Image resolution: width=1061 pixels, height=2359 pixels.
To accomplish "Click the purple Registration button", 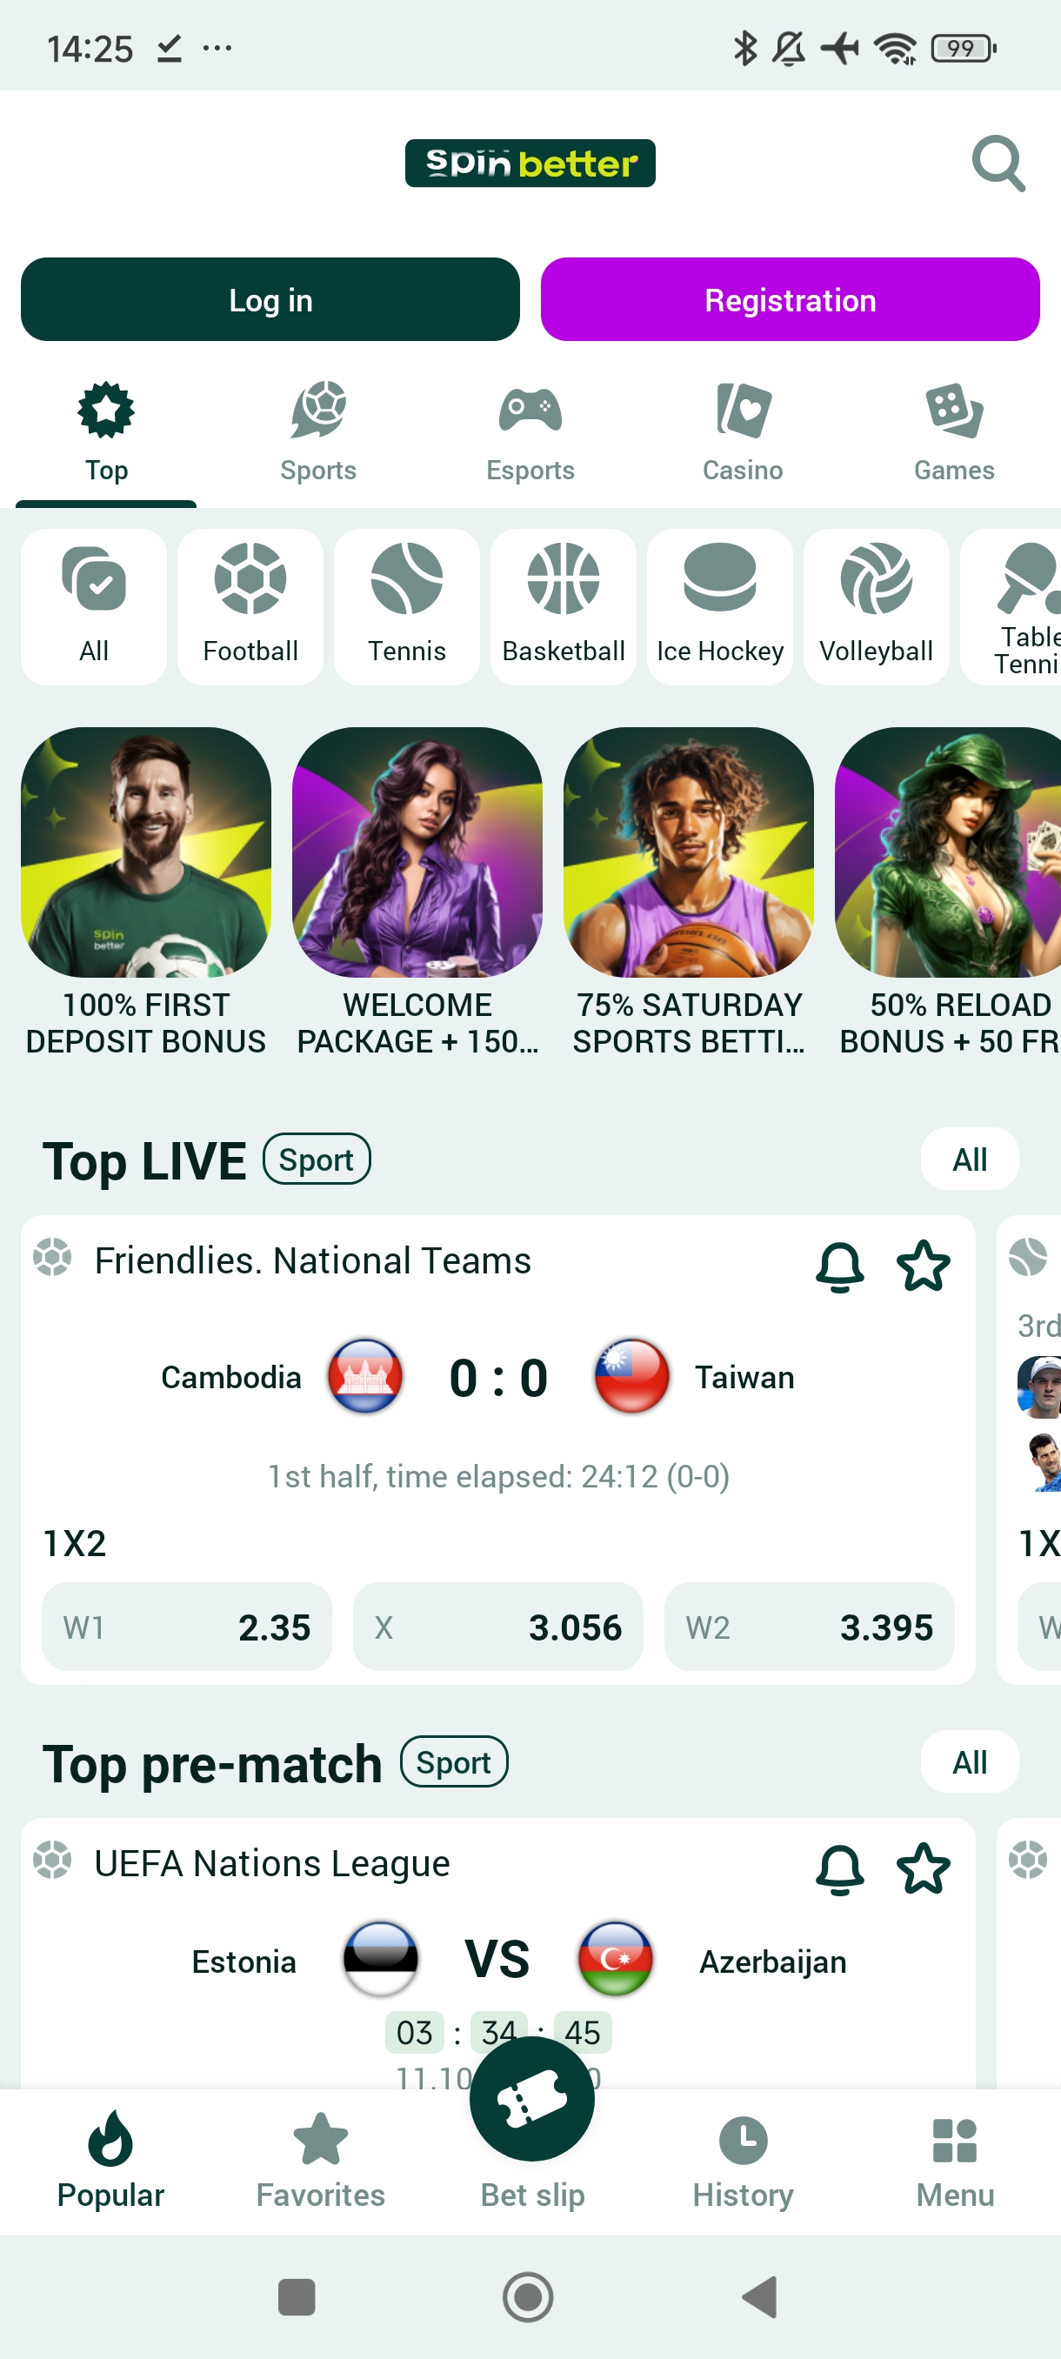I will pos(790,299).
